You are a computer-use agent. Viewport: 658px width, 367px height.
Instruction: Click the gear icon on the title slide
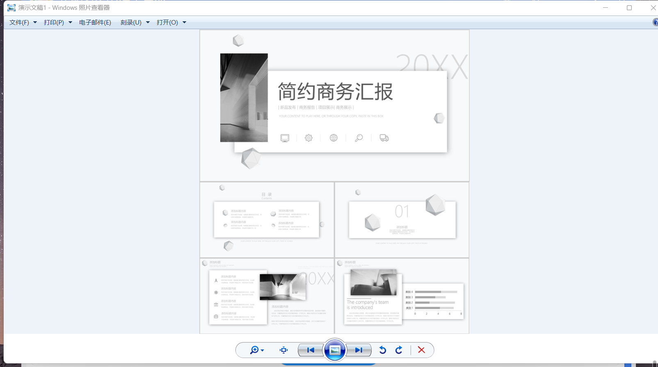pyautogui.click(x=308, y=138)
